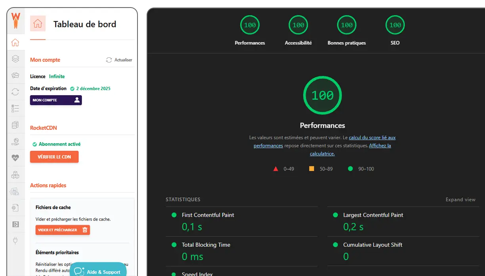Open the checklist rules sidebar icon
This screenshot has width=485, height=276.
15,108
